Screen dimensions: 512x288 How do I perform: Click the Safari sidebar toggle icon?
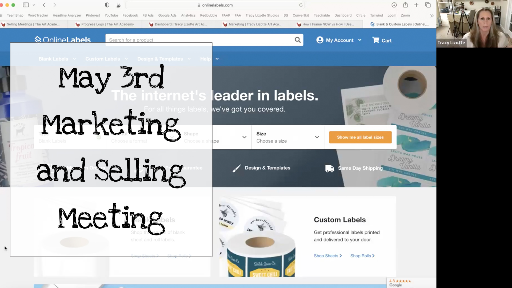(x=26, y=5)
